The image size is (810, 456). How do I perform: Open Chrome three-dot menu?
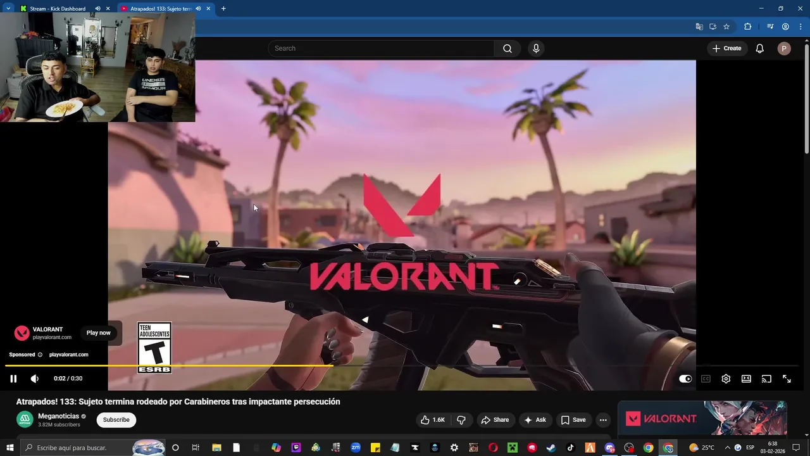801,27
